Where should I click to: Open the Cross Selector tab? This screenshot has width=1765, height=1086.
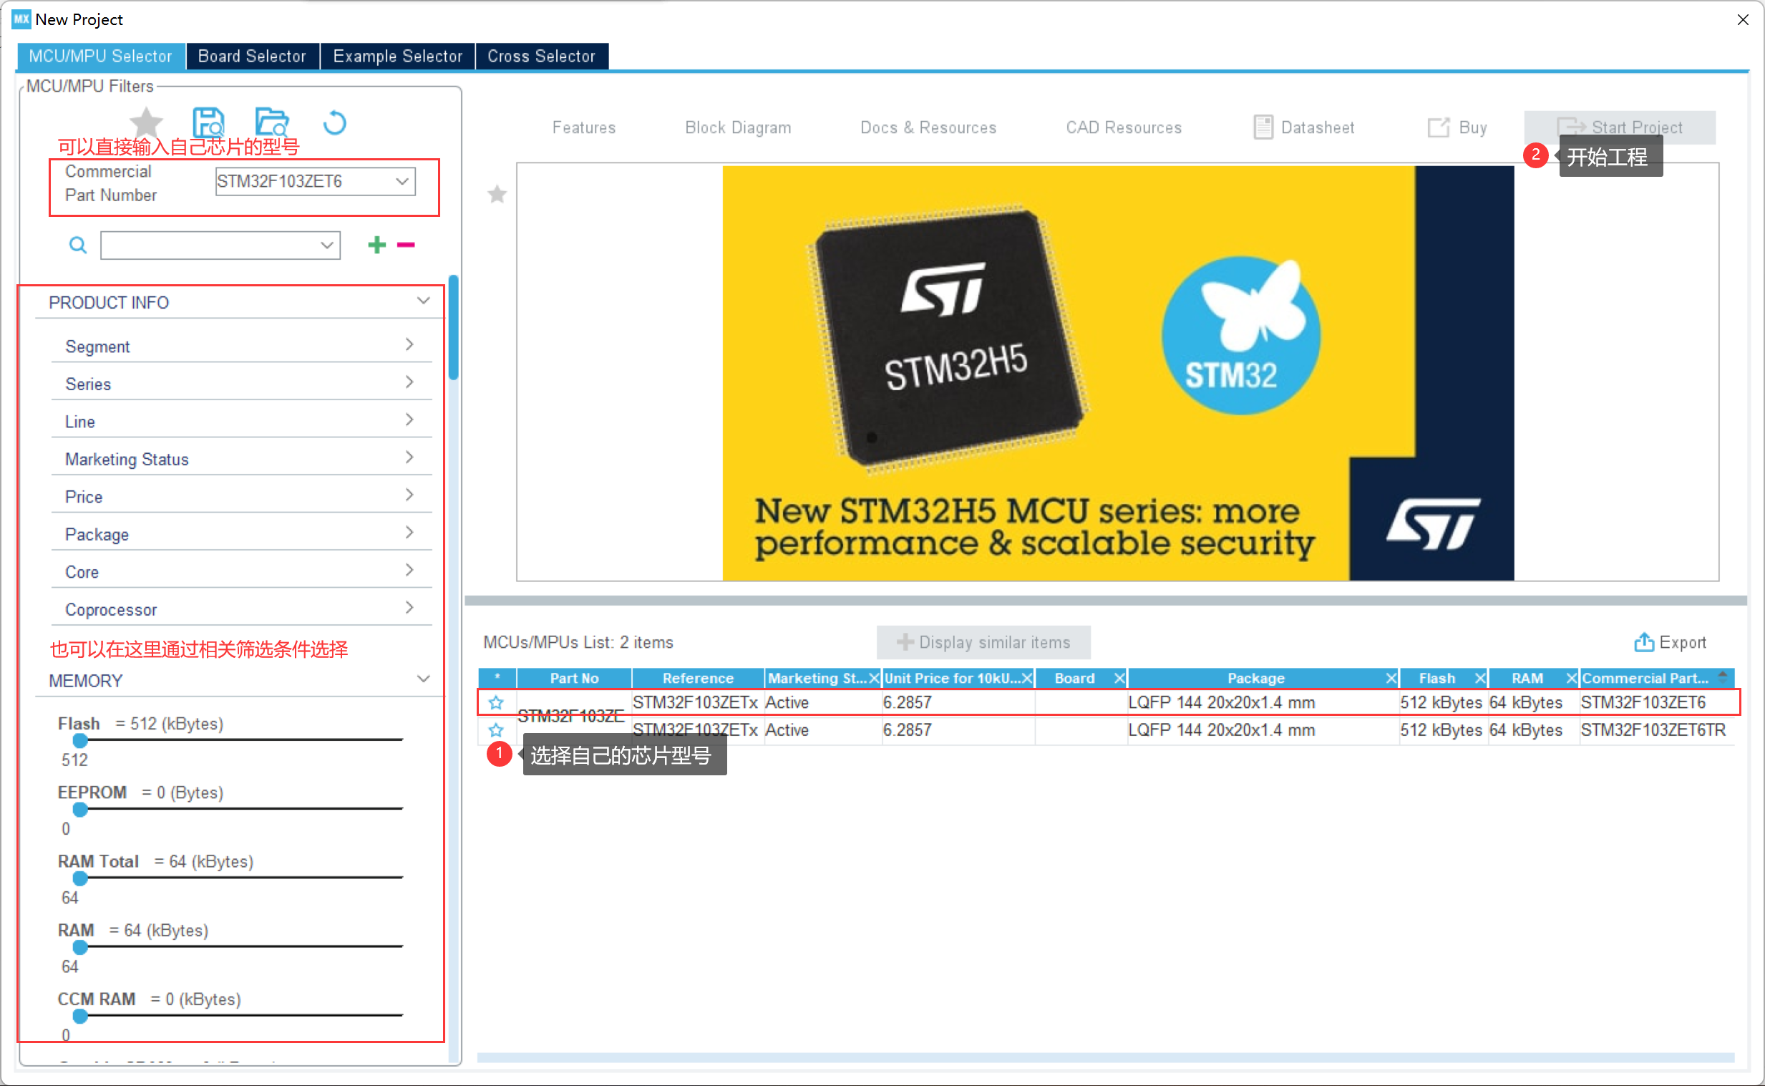(540, 56)
